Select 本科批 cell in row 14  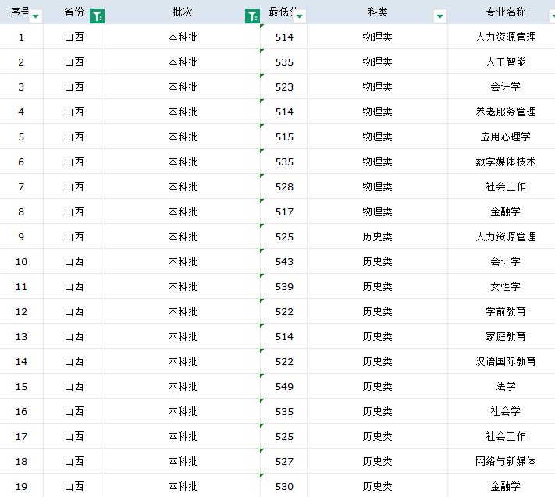183,361
